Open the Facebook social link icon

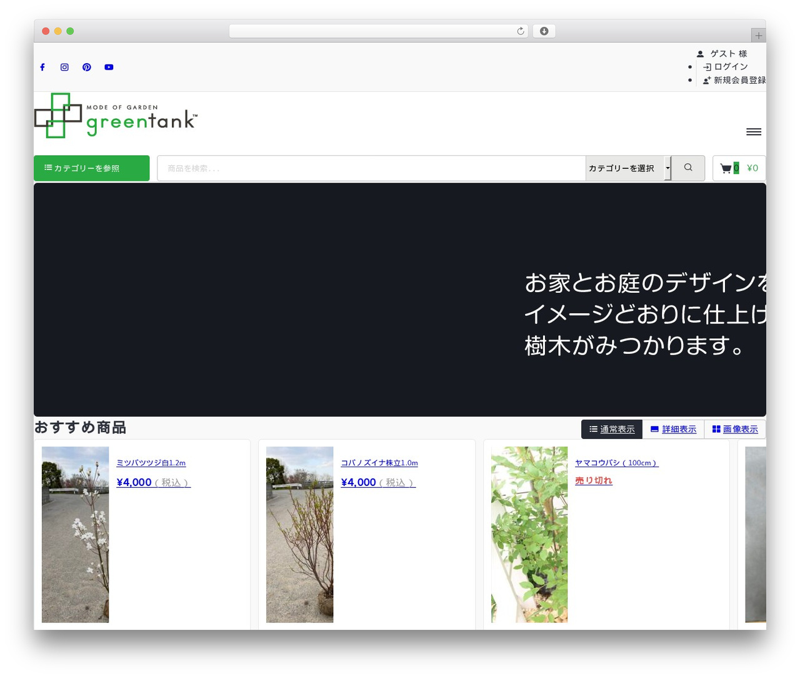[42, 67]
